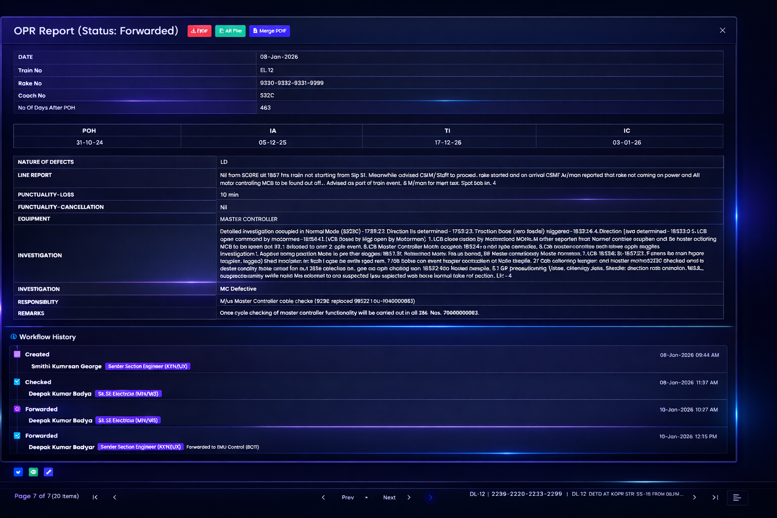Click the purple pencil edit icon

pyautogui.click(x=49, y=472)
